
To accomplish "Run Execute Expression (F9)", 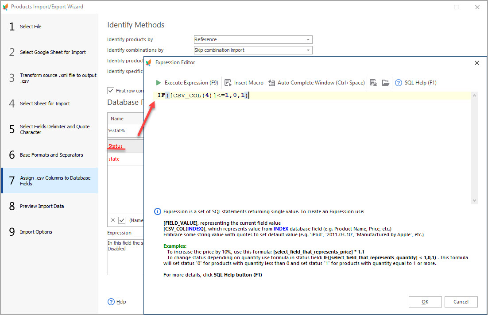I will [187, 83].
